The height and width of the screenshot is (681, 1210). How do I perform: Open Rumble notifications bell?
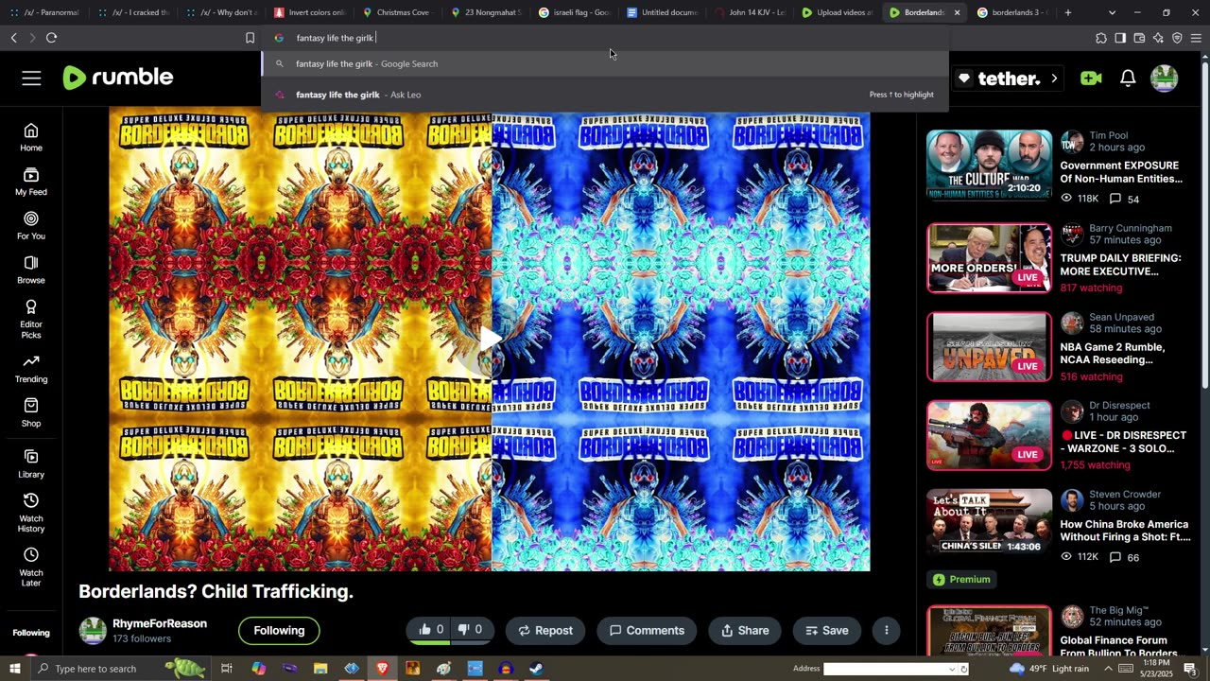coord(1128,79)
